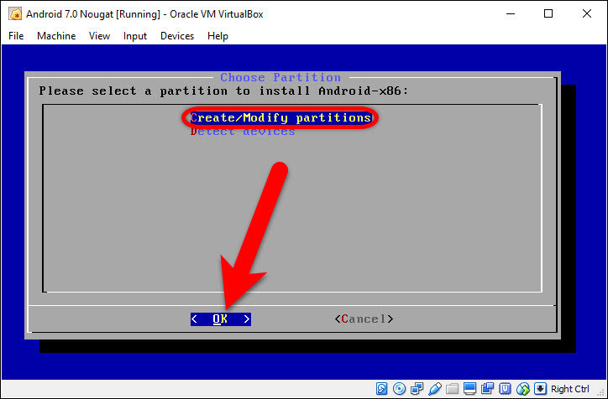This screenshot has width=608, height=399.
Task: Click the Cancel button in installer dialog
Action: [364, 319]
